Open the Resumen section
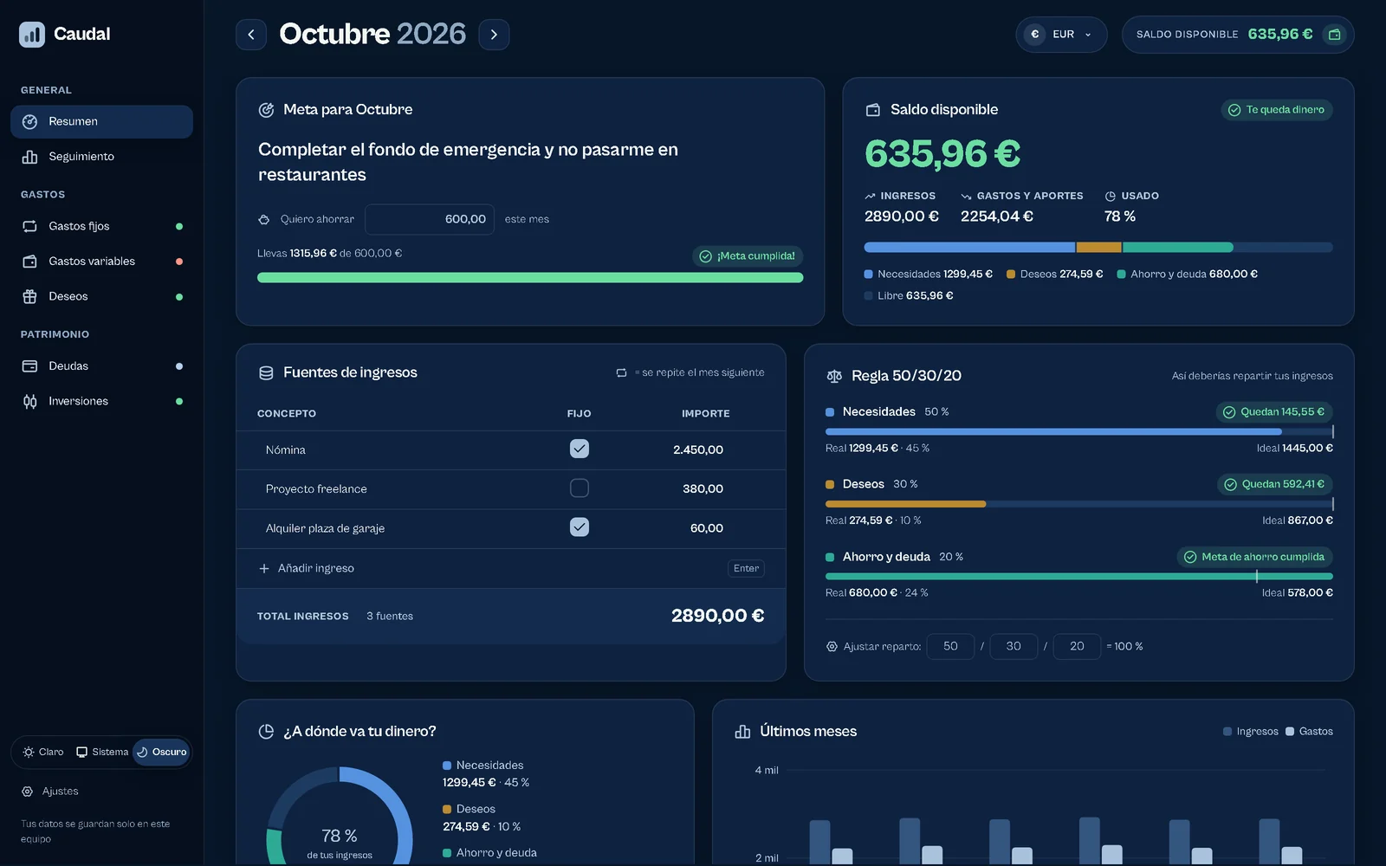The height and width of the screenshot is (866, 1386). pos(101,122)
